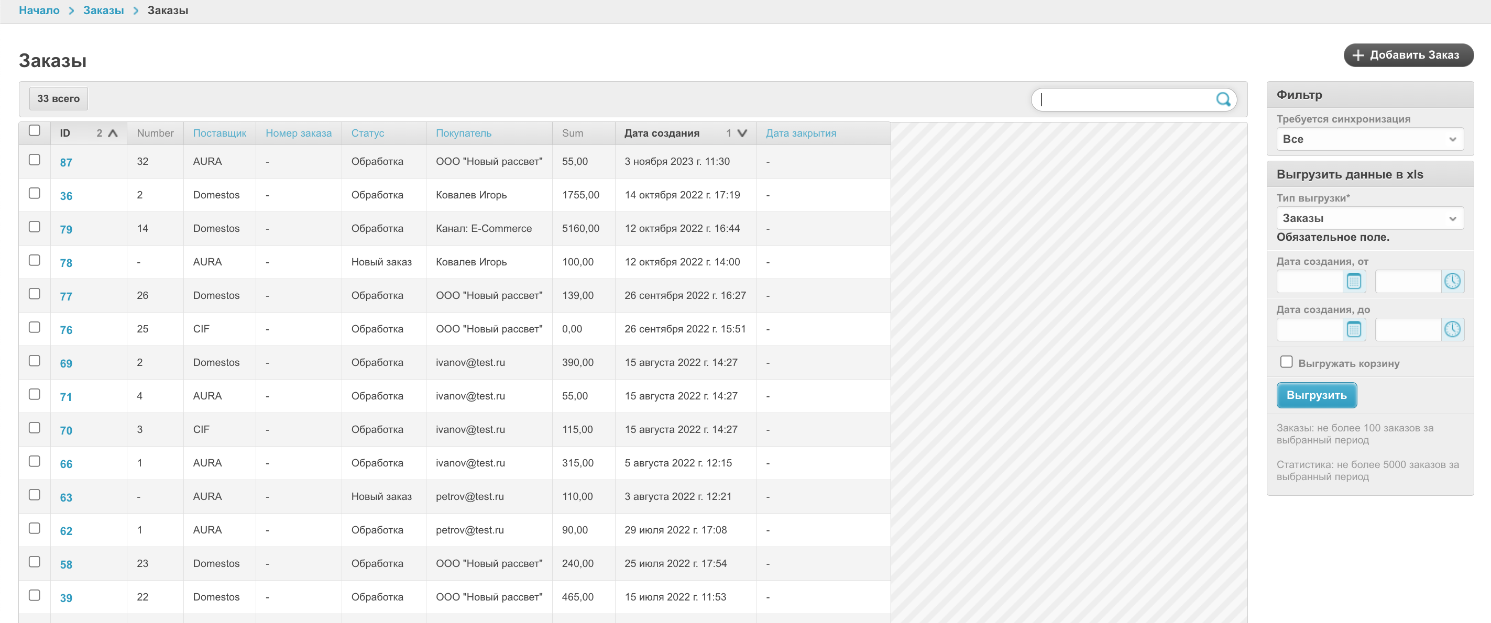Image resolution: width=1491 pixels, height=623 pixels.
Task: Open 'Тип выгрузки' dropdown showing Заказы
Action: click(1369, 219)
